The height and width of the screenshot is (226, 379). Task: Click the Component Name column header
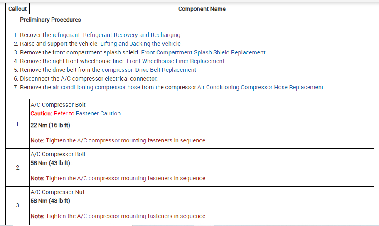click(x=202, y=9)
